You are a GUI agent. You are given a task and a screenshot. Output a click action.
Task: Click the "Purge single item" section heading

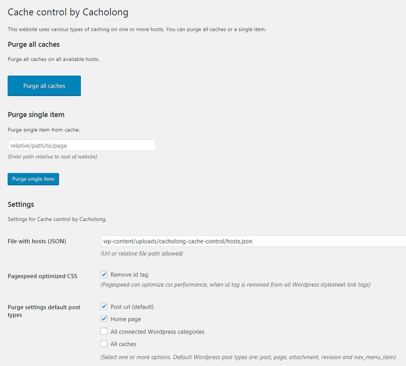[36, 115]
